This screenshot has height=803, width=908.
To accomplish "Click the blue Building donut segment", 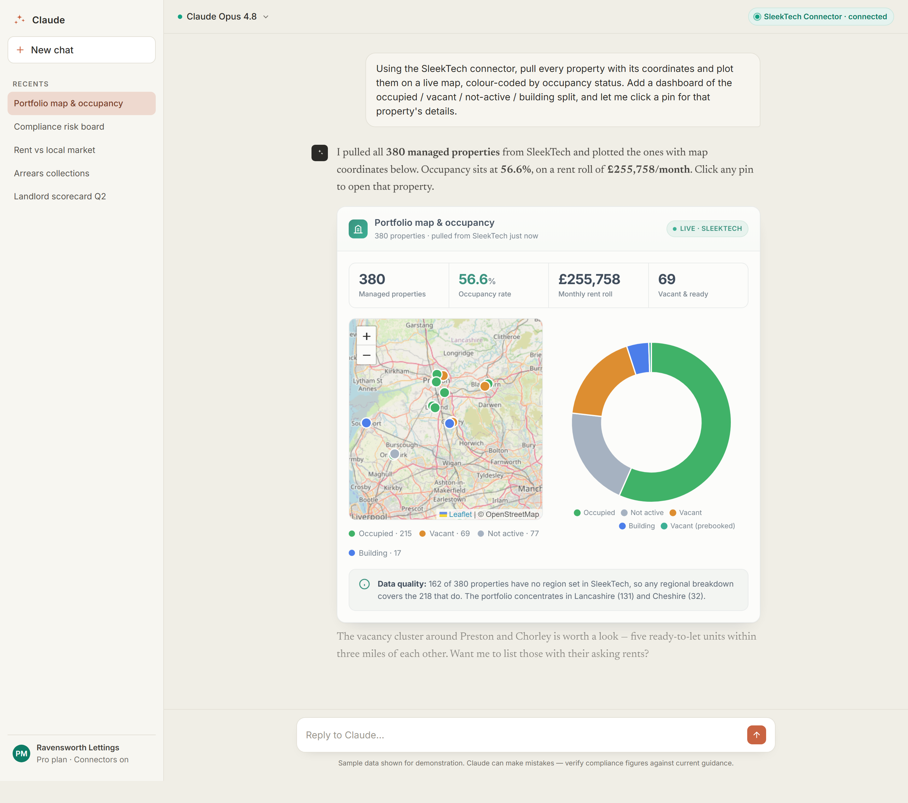I will [640, 358].
